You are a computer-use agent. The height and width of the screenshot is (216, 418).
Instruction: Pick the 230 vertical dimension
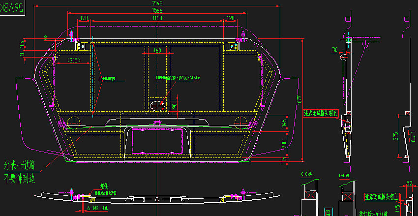284,143
